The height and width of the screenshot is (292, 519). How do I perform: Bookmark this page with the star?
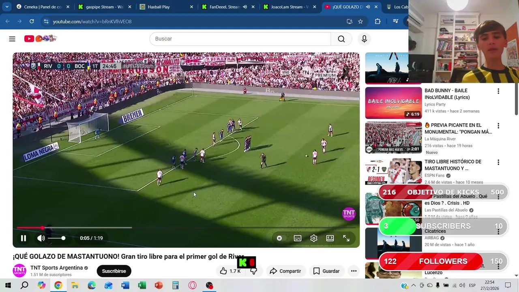click(x=360, y=21)
